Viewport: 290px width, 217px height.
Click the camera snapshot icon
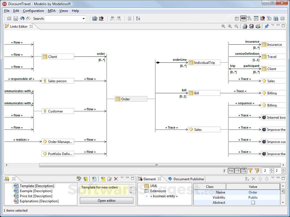(258, 26)
